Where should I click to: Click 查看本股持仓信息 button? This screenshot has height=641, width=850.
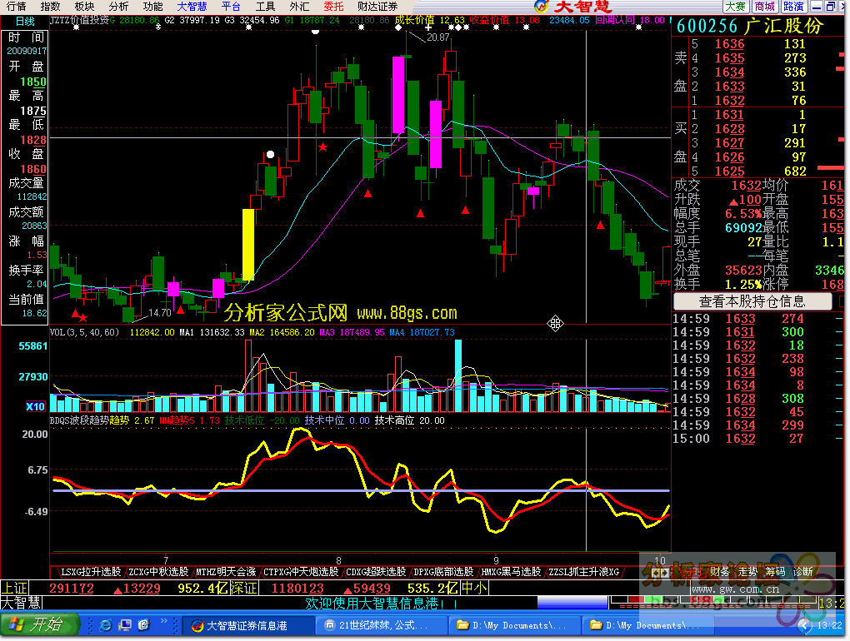[752, 301]
